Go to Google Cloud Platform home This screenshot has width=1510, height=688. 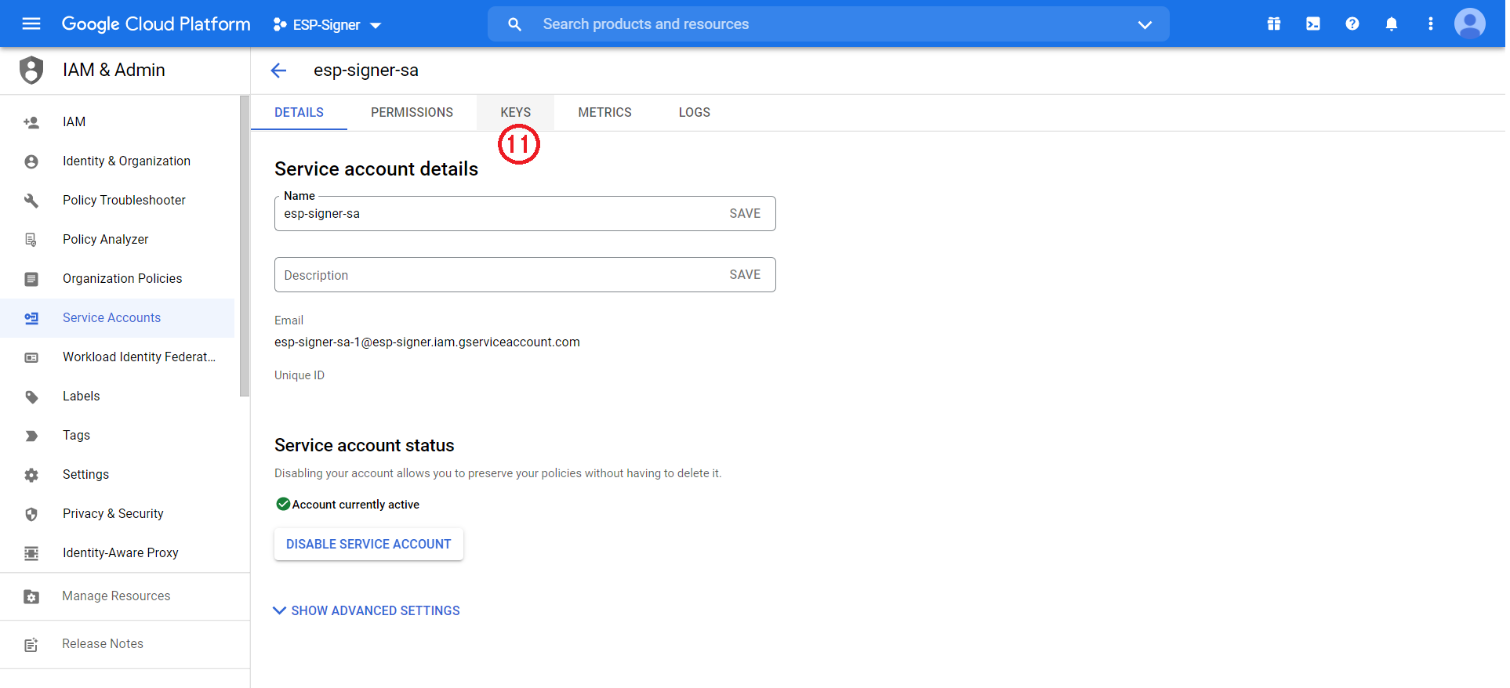point(156,24)
